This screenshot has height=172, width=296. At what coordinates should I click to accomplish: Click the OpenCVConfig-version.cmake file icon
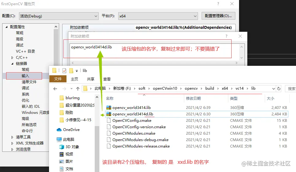(108, 127)
